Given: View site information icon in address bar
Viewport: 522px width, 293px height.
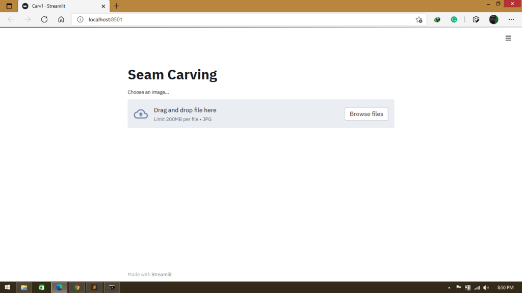Looking at the screenshot, I should click(80, 19).
